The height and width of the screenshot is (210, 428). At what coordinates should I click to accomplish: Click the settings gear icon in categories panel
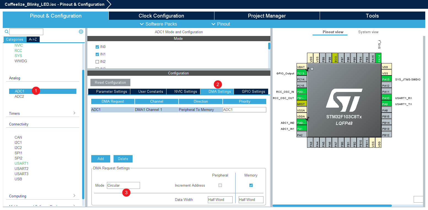click(x=81, y=32)
